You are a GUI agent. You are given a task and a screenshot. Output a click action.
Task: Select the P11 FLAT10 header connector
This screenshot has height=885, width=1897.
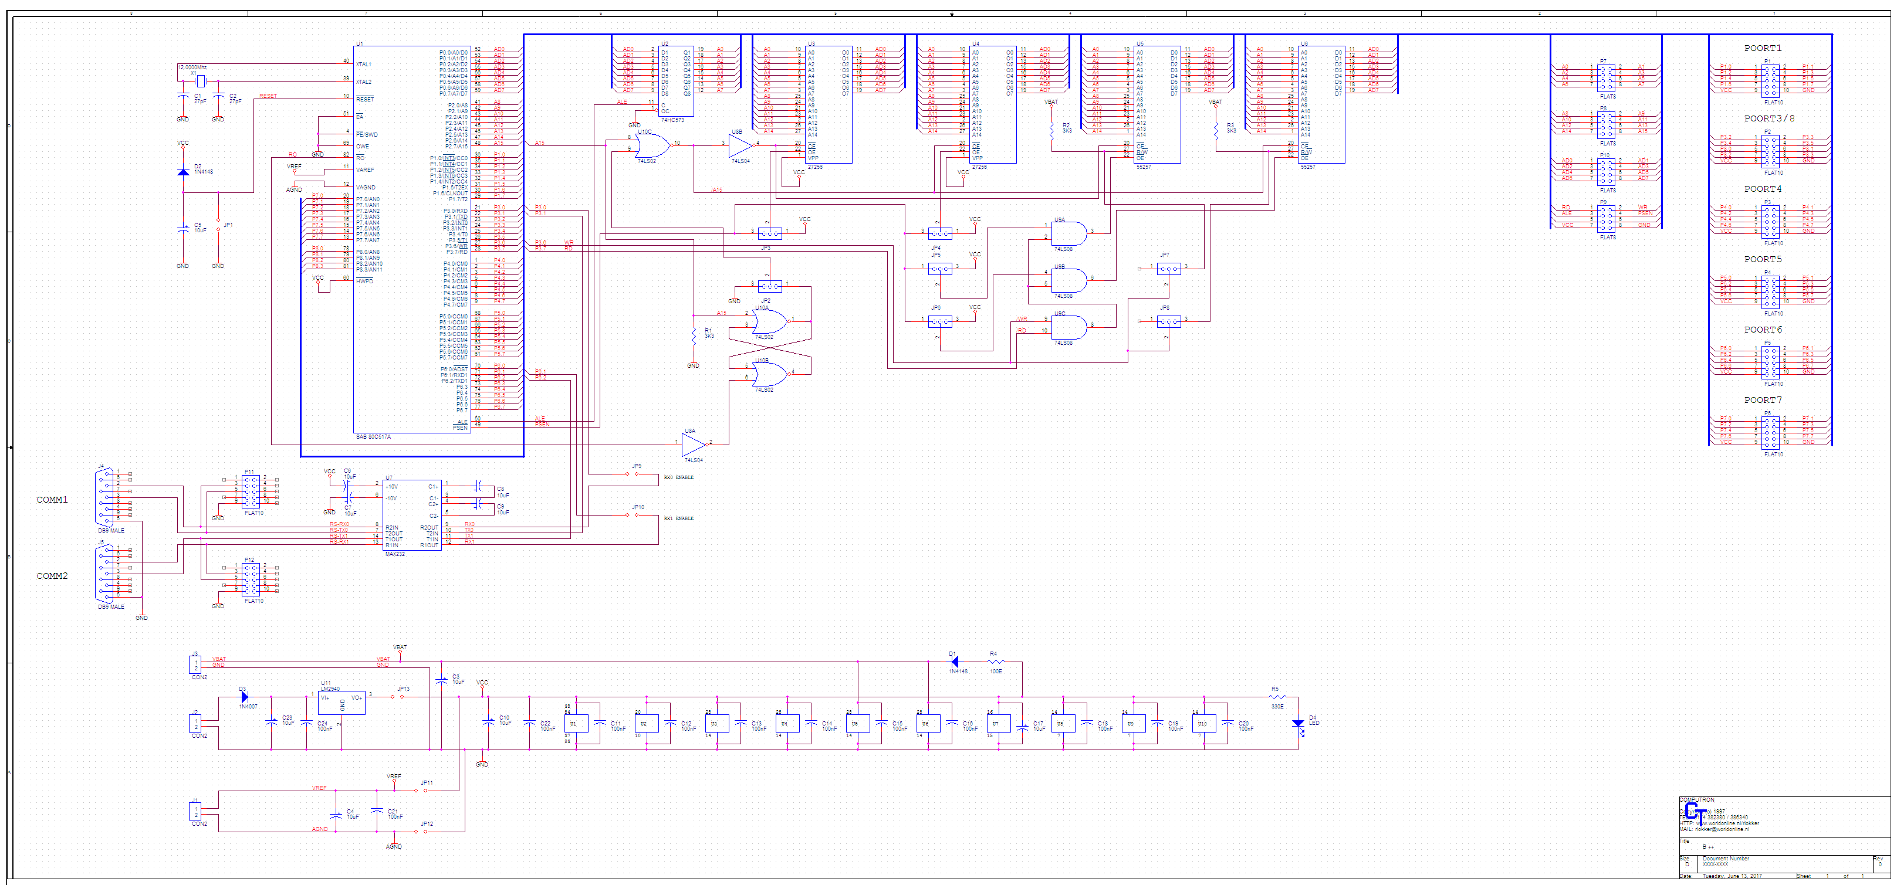tap(251, 491)
